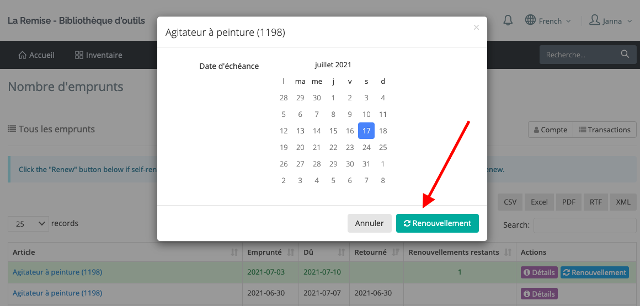
Task: Click the search magnifier icon
Action: [x=625, y=55]
